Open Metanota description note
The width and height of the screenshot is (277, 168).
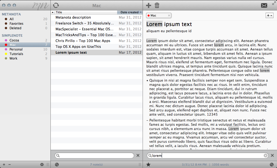coord(73,17)
